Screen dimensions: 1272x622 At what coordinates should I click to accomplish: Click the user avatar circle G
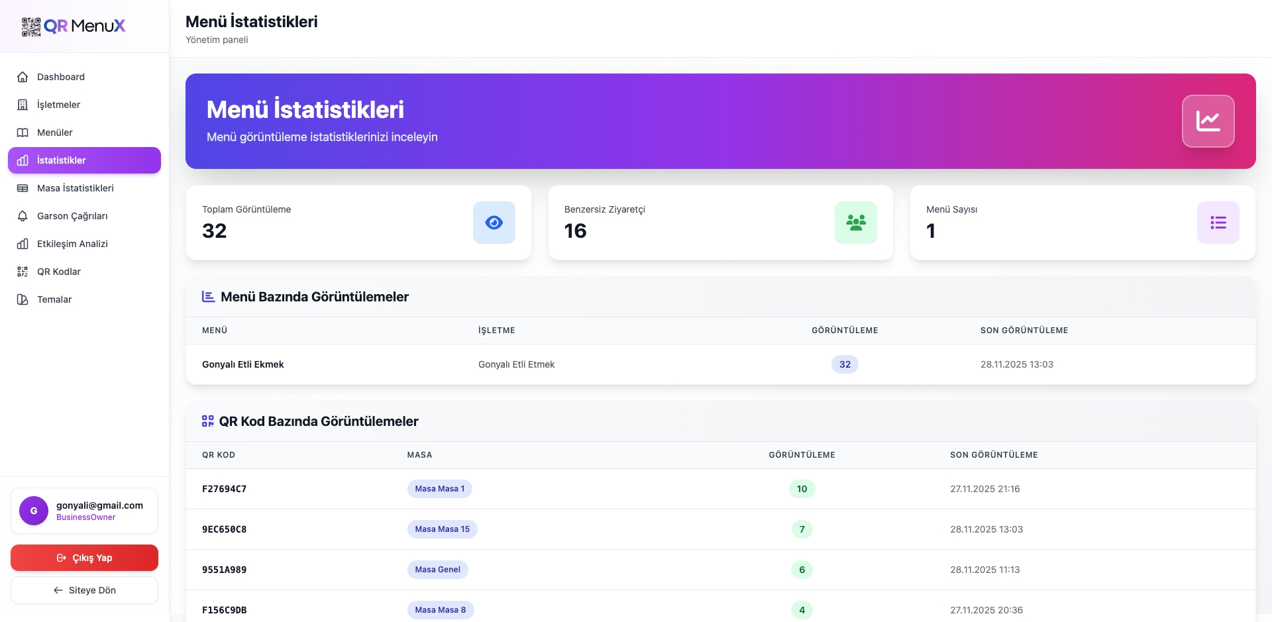tap(34, 511)
